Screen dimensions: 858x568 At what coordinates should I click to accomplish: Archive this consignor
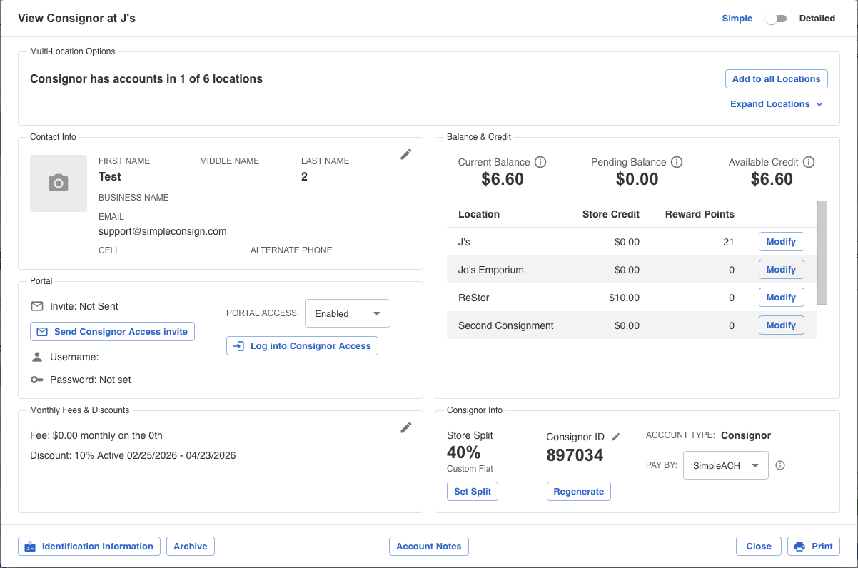pos(191,547)
